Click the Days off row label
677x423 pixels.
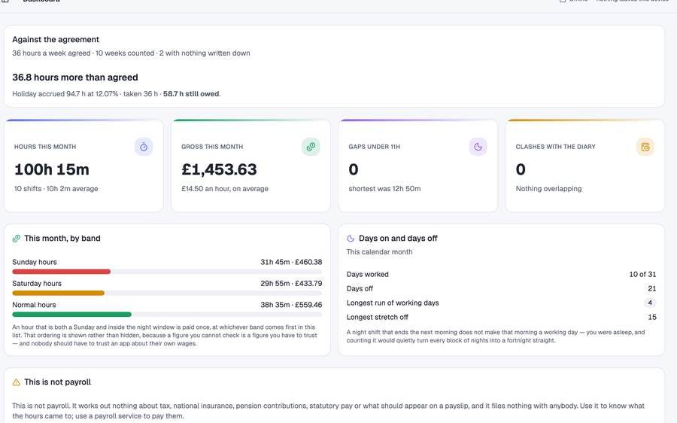coord(360,288)
